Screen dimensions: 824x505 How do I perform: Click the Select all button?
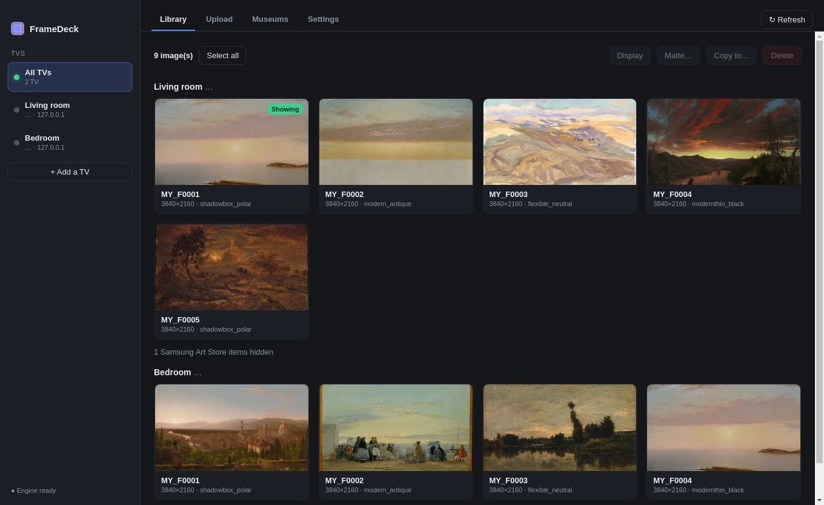(x=222, y=55)
